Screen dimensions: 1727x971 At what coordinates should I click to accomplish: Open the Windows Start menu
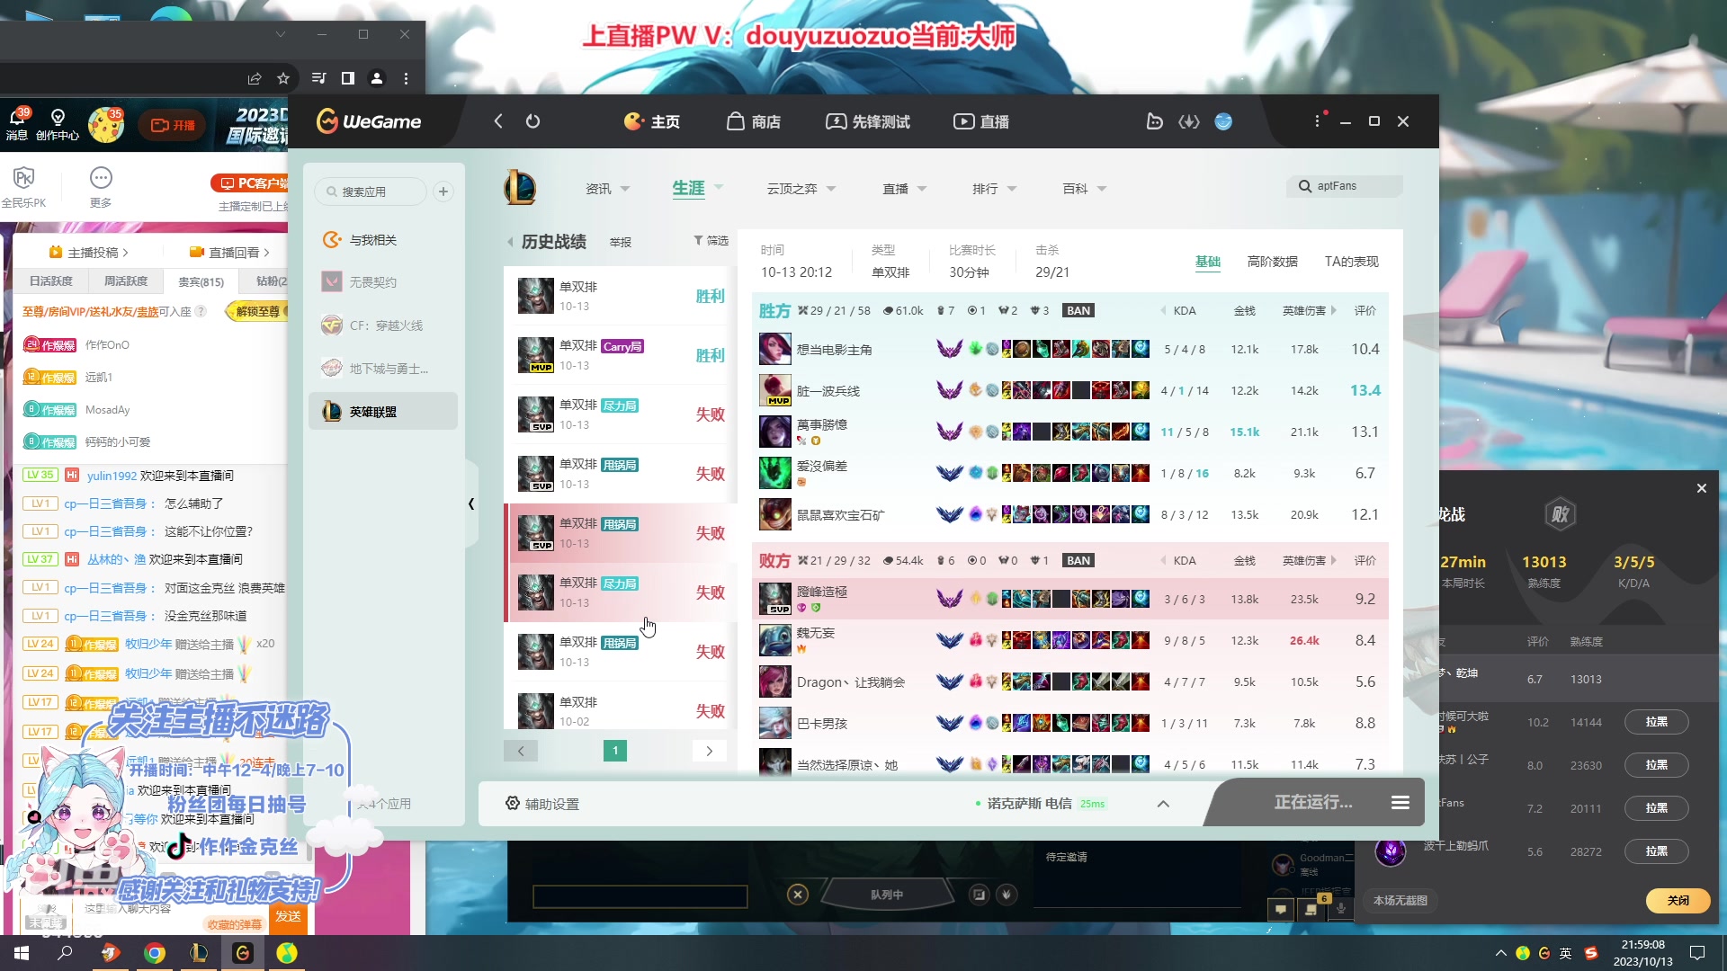pos(22,953)
